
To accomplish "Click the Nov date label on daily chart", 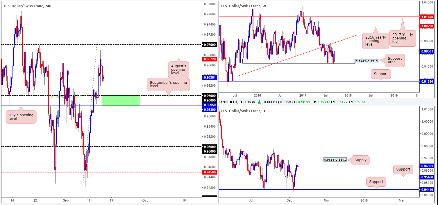I will point(327,200).
